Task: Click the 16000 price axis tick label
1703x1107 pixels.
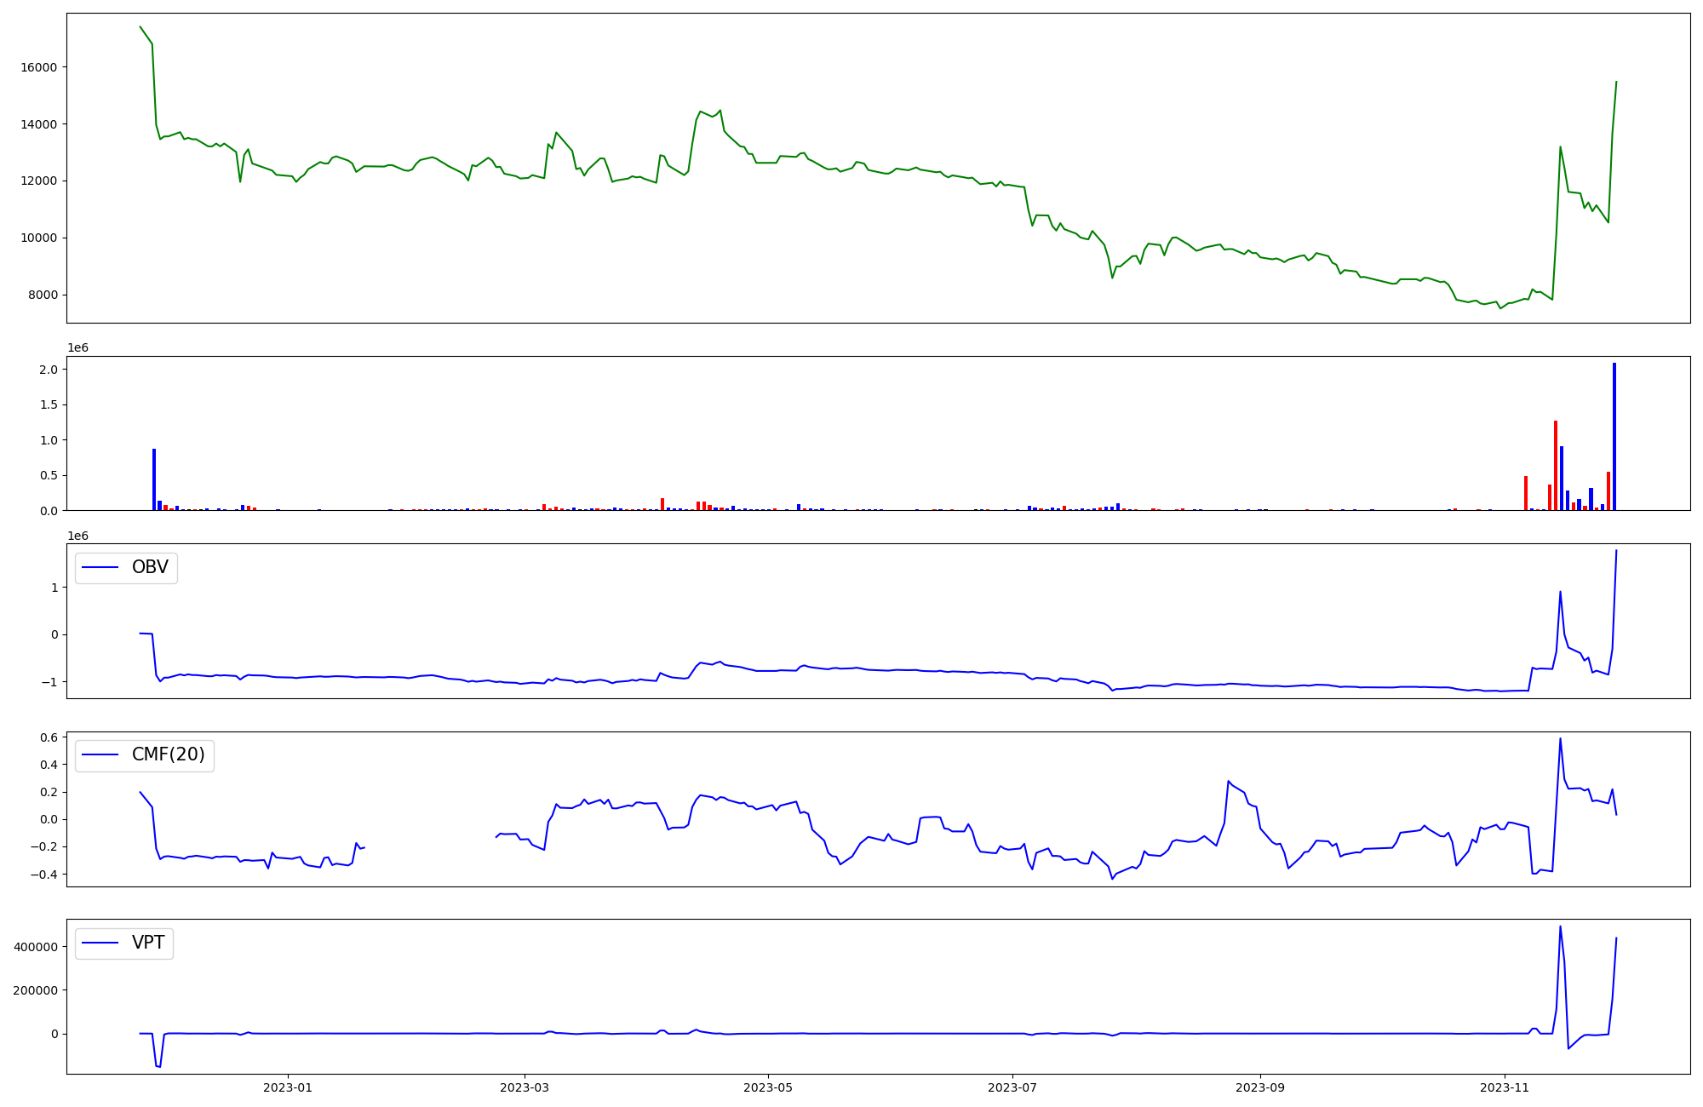Action: (38, 67)
